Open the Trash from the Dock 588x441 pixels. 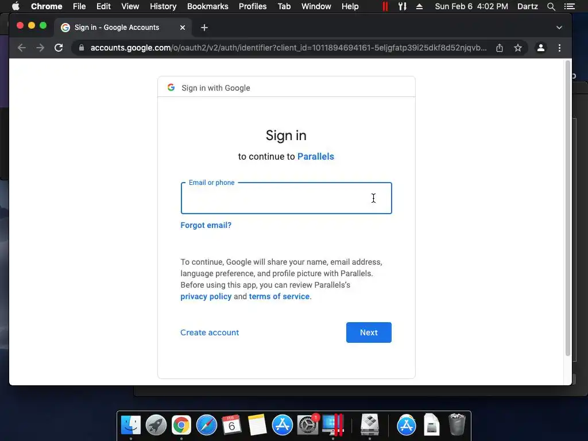457,424
